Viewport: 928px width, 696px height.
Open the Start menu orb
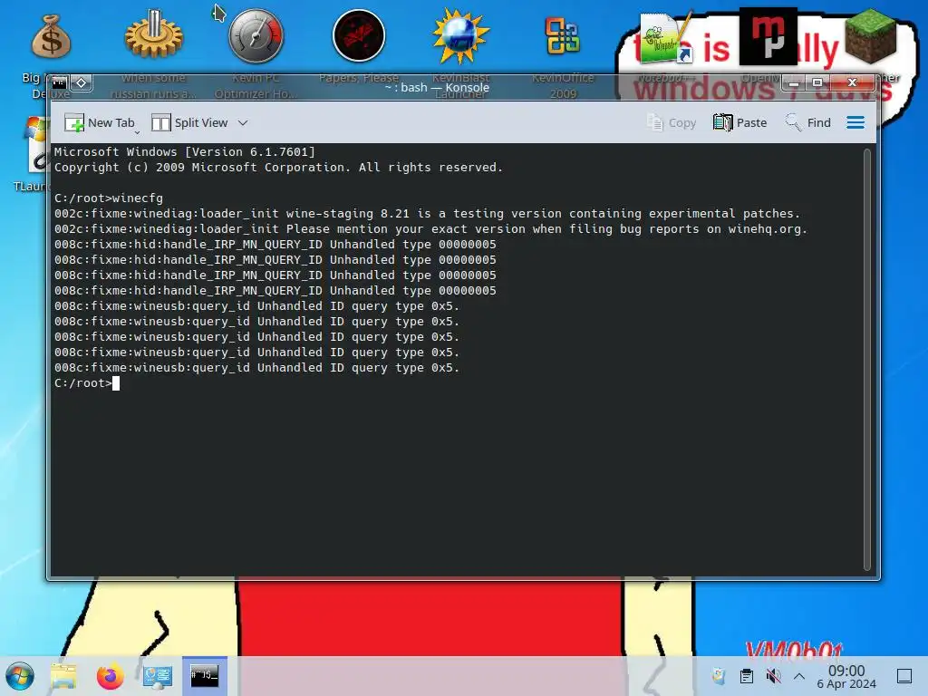click(20, 676)
